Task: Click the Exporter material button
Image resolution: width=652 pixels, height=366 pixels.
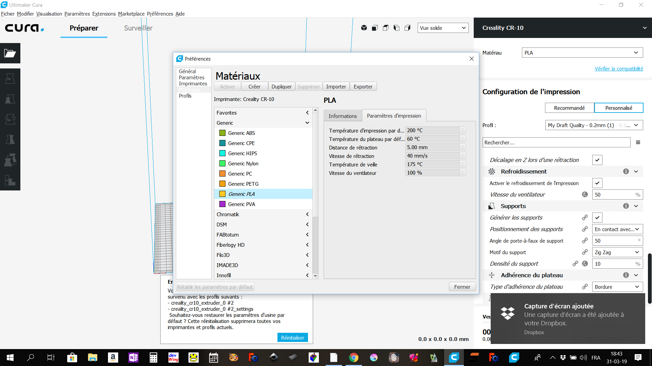Action: pos(363,87)
